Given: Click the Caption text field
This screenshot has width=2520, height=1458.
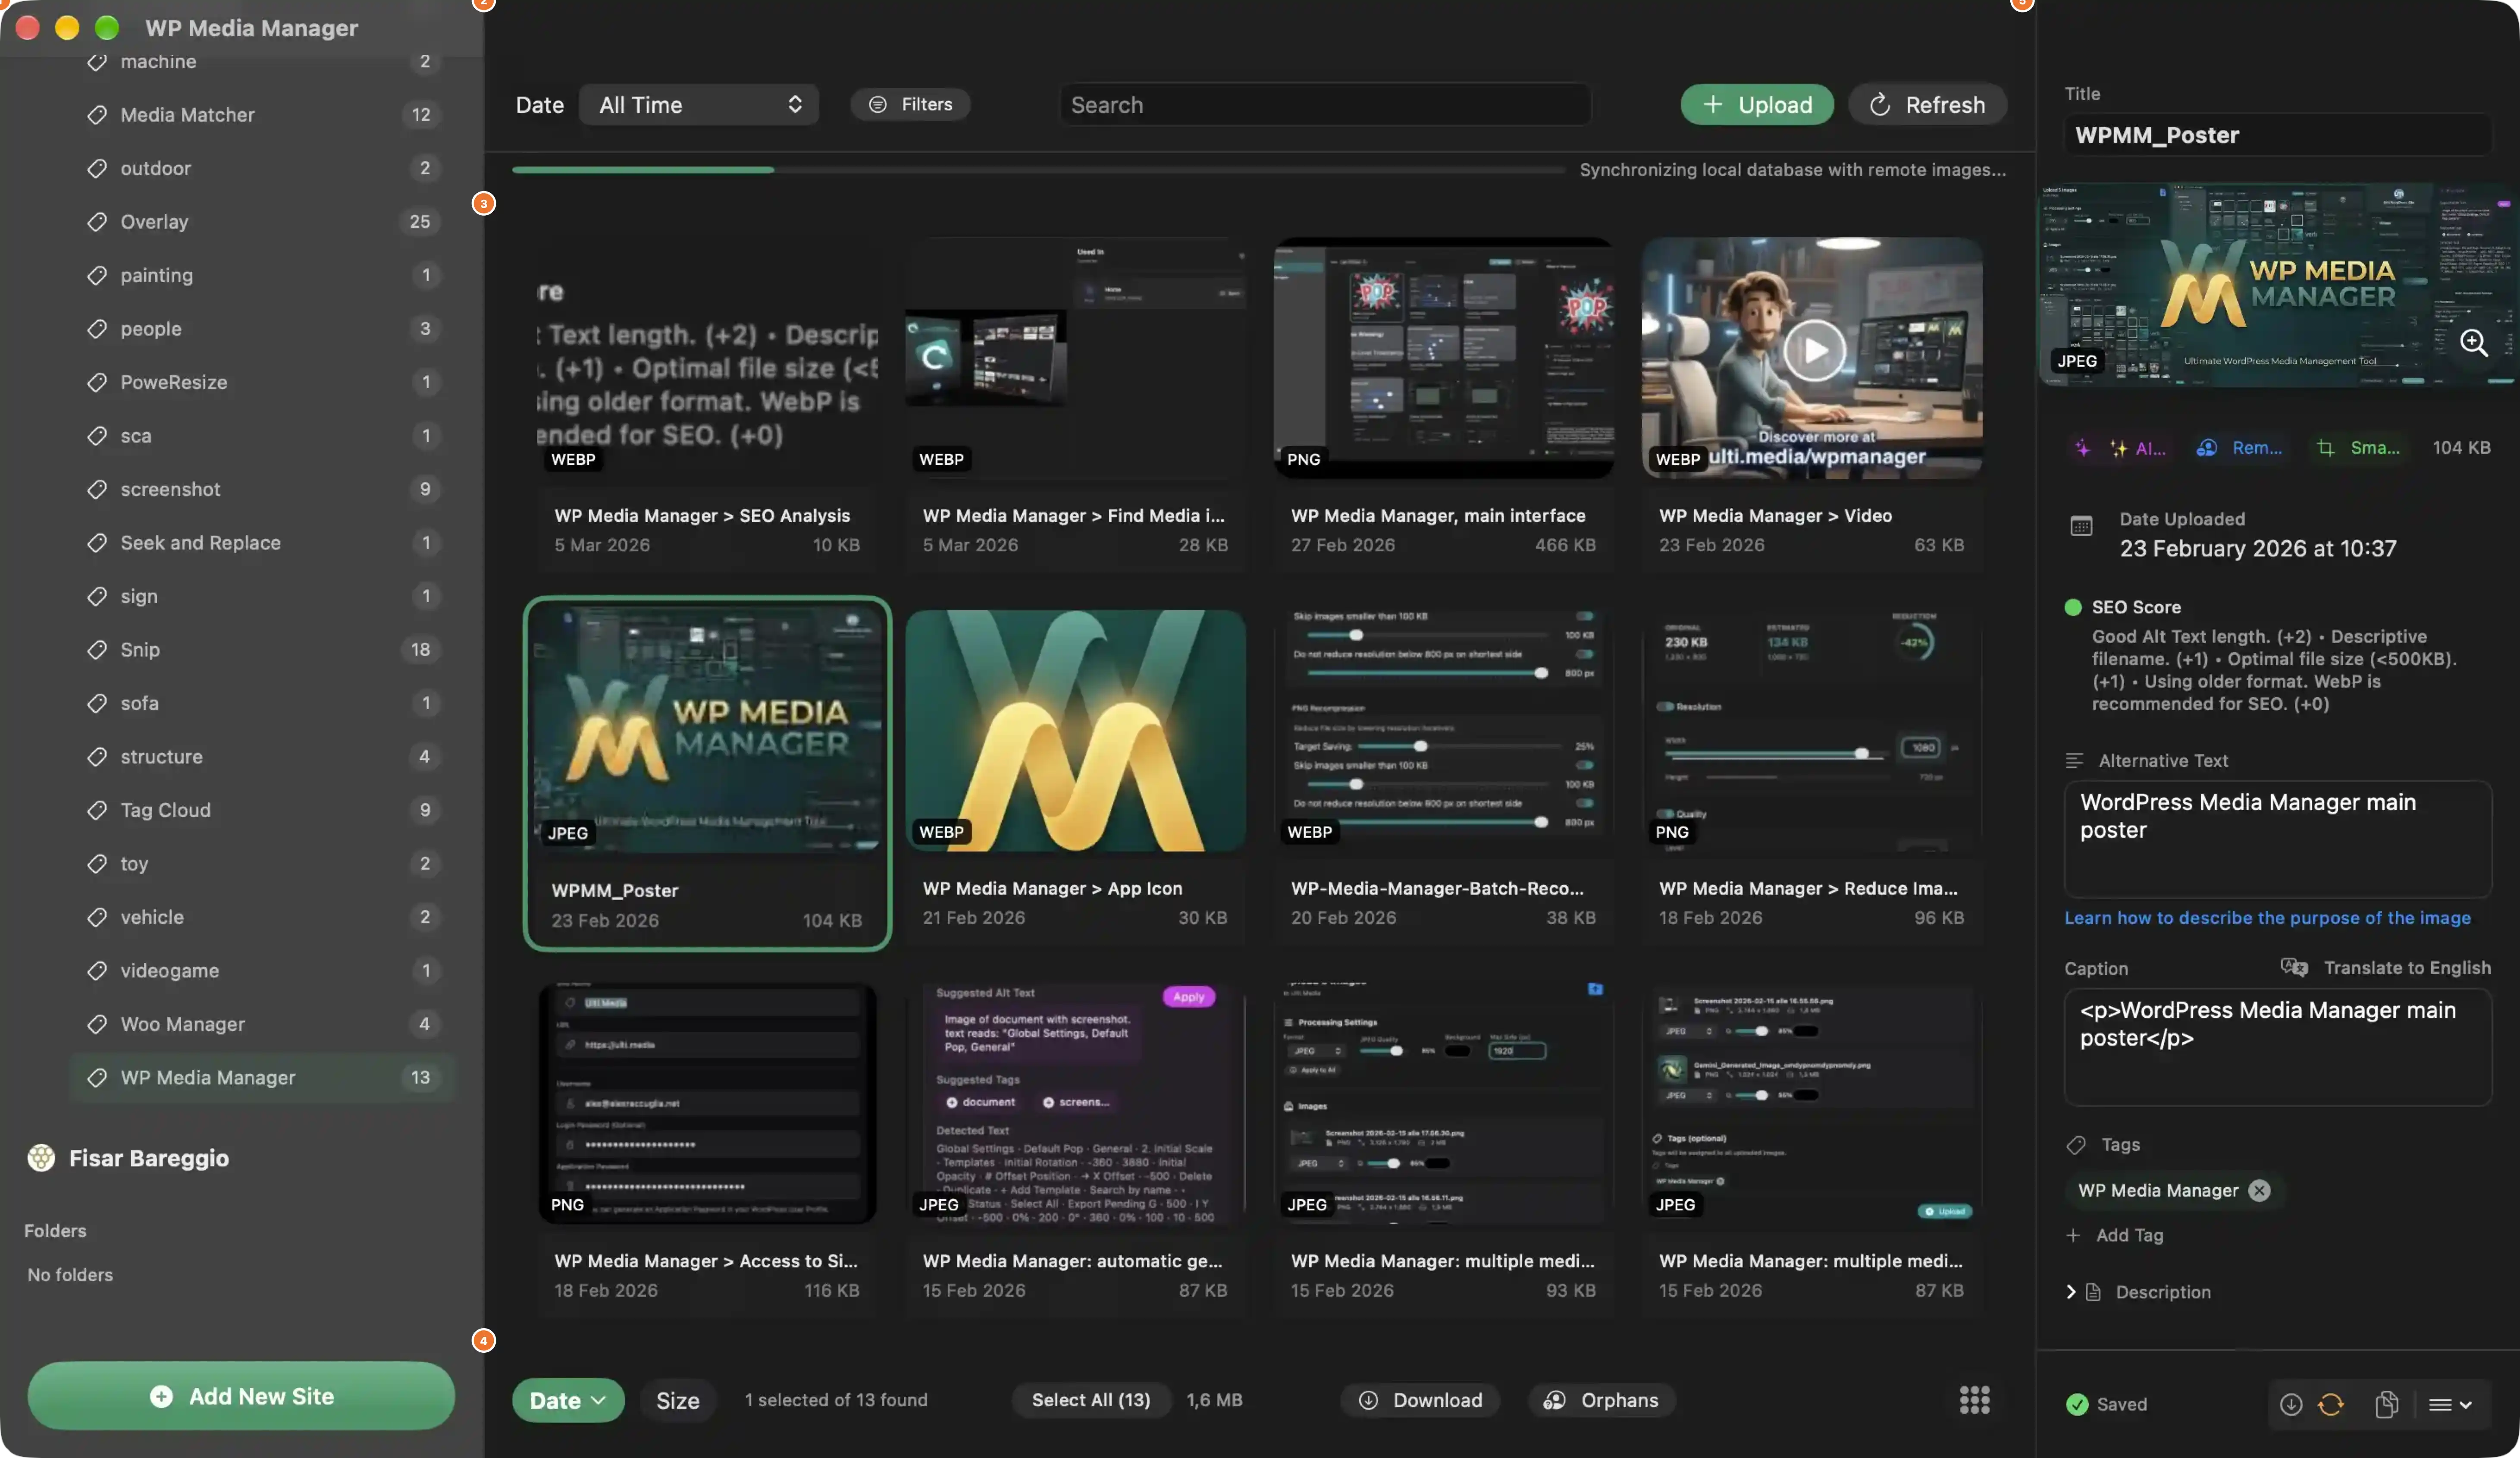Looking at the screenshot, I should (x=2278, y=1047).
